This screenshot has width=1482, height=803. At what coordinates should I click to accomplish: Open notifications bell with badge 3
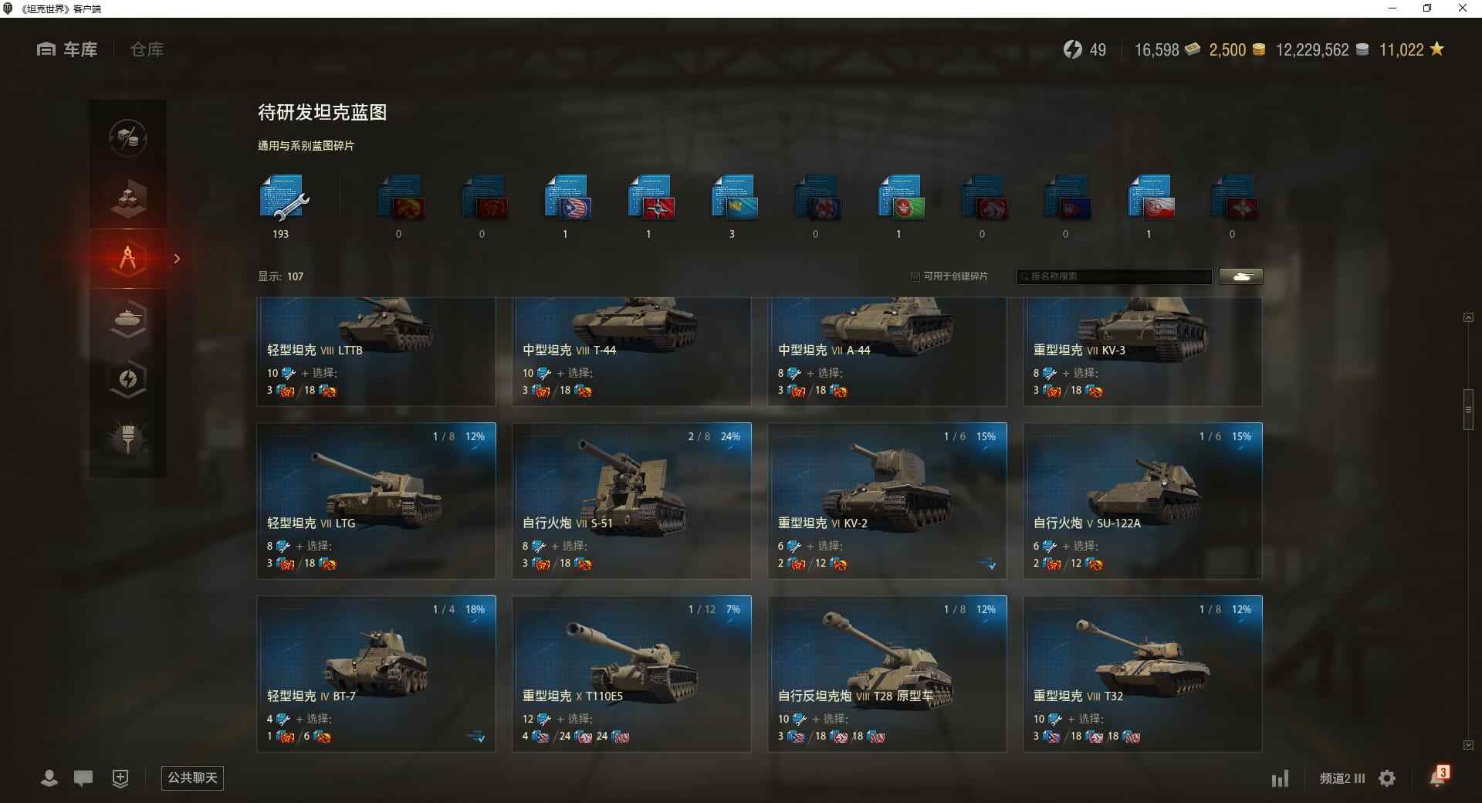tap(1438, 777)
